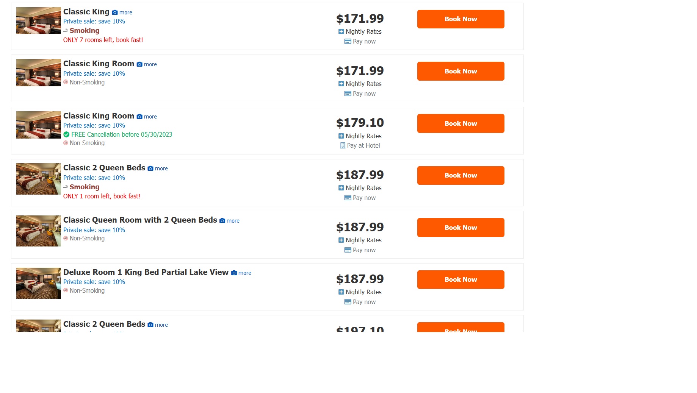Click the green free cancellation checkmark icon
The height and width of the screenshot is (393, 697).
click(66, 134)
